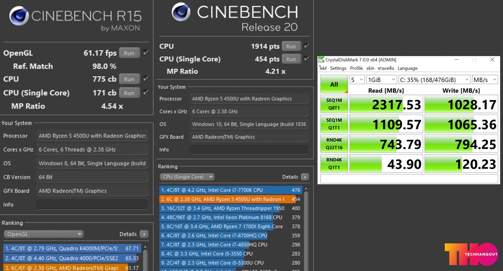Click the 1109.57 read result

tap(386, 124)
